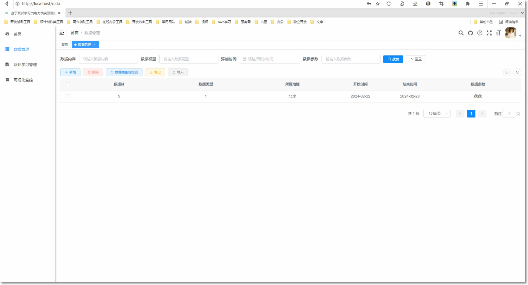The image size is (528, 285).
Task: Open a new browser tab
Action: [x=70, y=13]
